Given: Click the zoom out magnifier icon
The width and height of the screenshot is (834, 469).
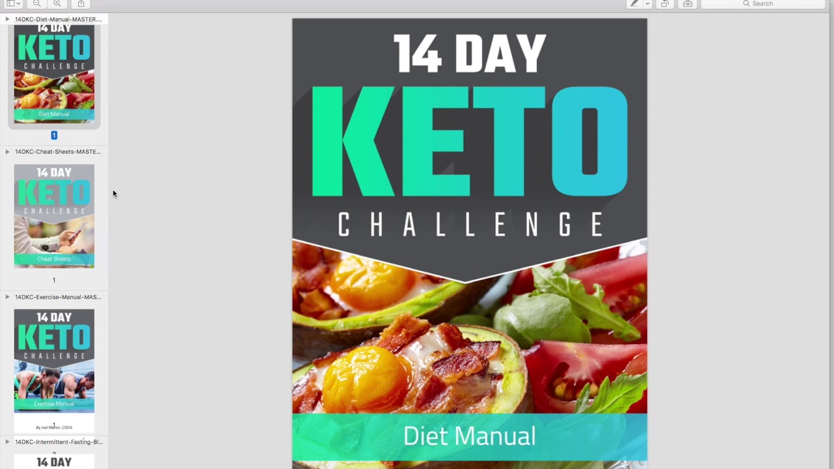Looking at the screenshot, I should 36,4.
